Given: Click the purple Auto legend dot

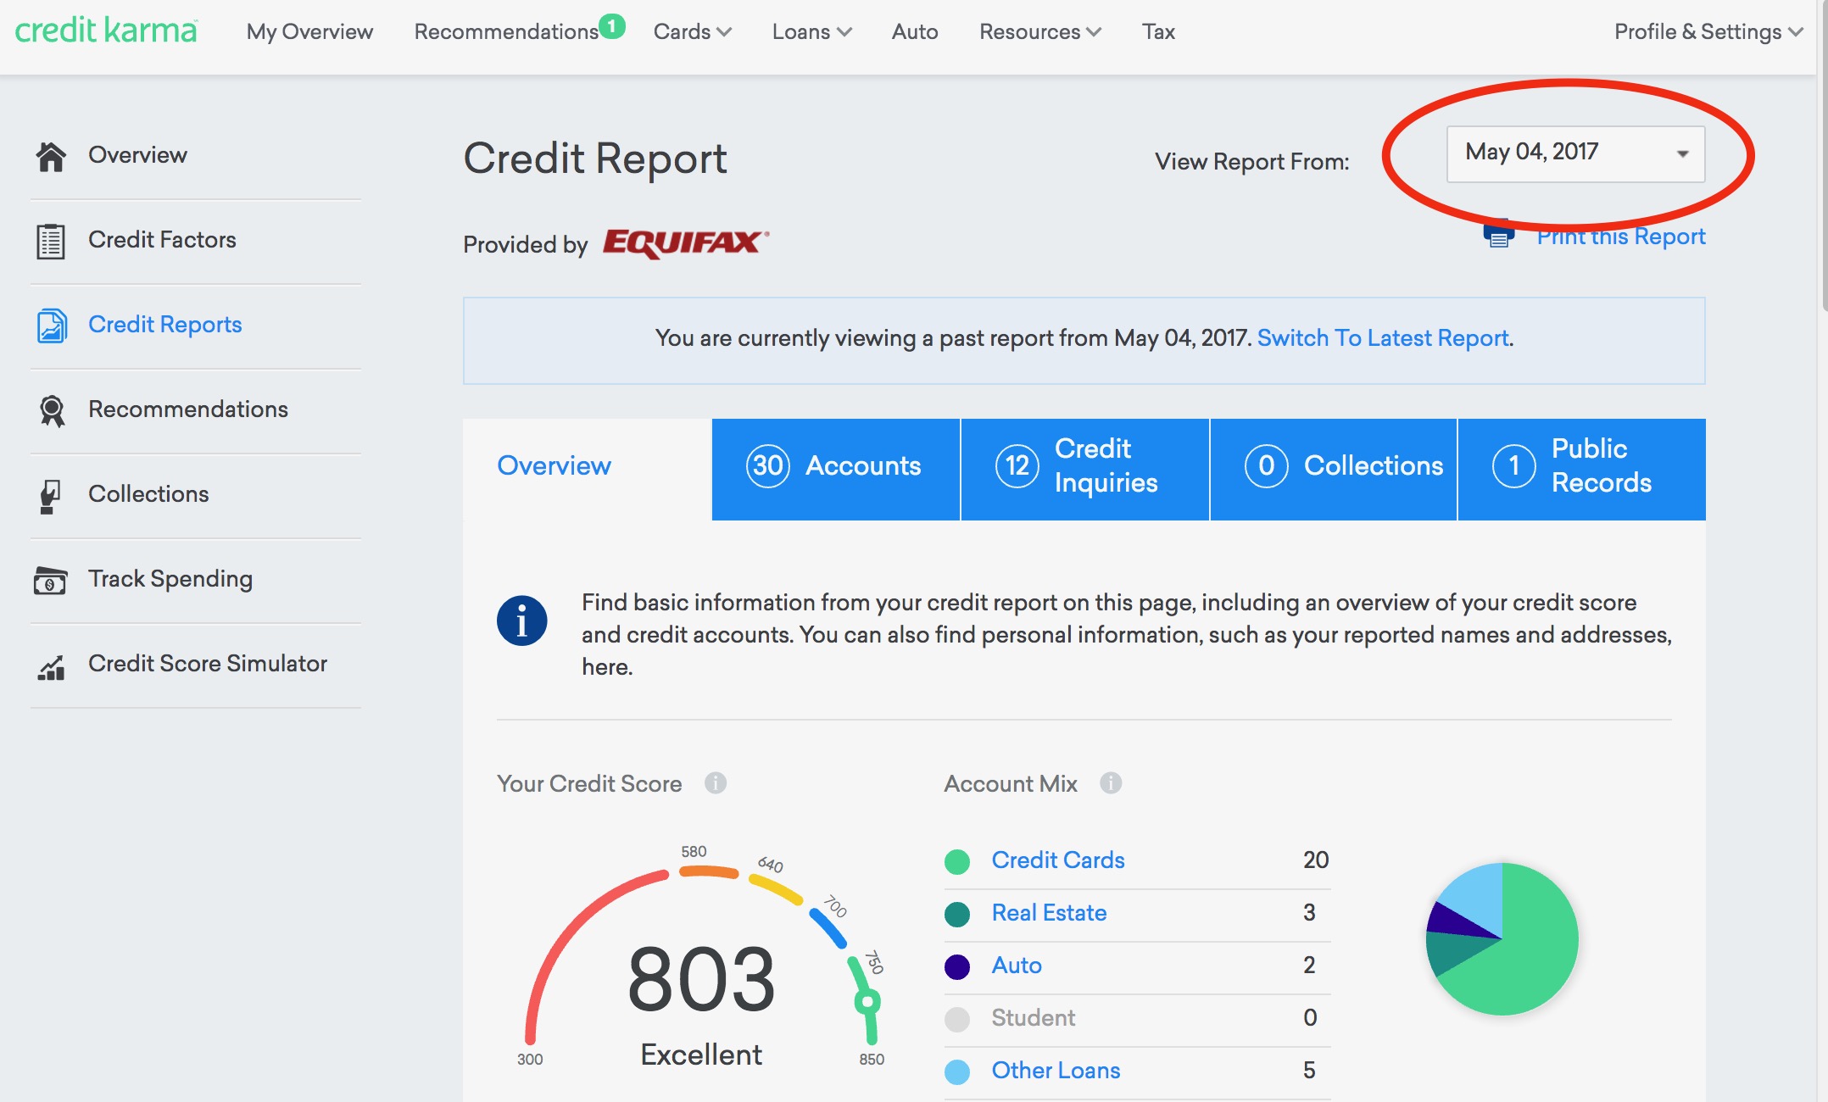Looking at the screenshot, I should click(957, 966).
